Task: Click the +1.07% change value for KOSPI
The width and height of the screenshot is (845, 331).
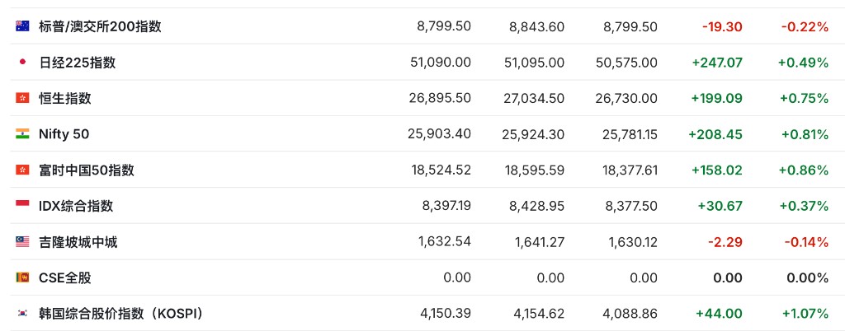Action: [803, 314]
